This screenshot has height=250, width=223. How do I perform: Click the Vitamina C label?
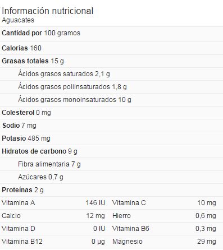coord(129,203)
